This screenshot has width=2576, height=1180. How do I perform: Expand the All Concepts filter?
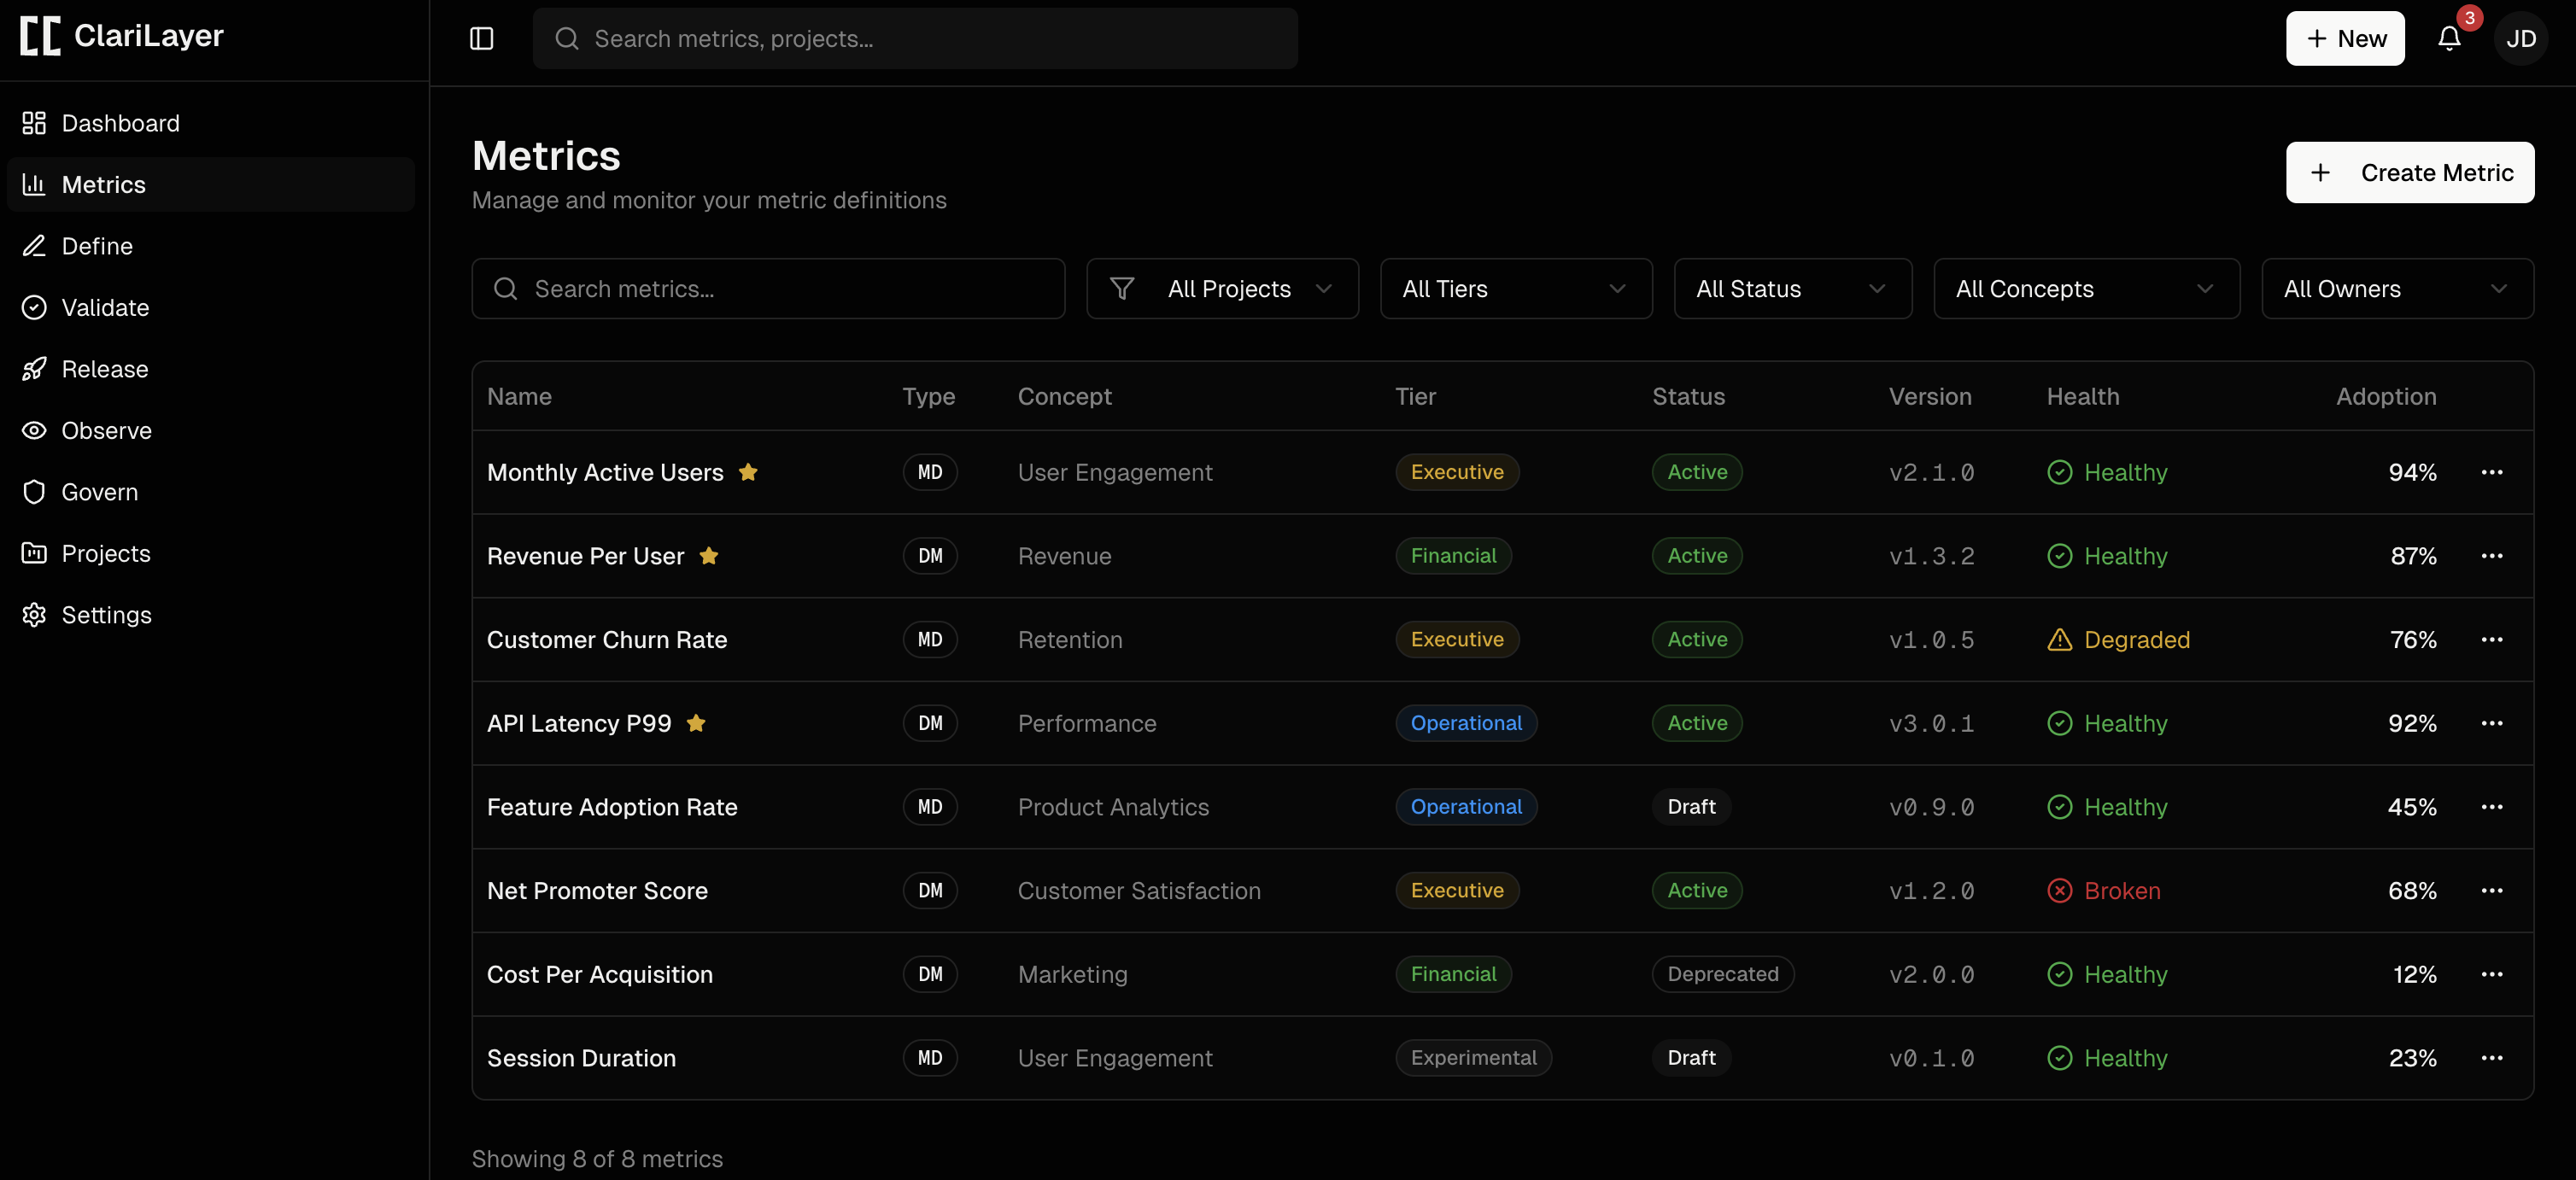(x=2086, y=289)
